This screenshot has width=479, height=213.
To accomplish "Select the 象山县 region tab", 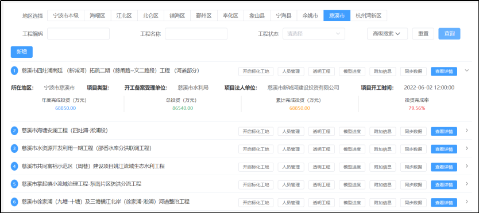I will coord(257,16).
